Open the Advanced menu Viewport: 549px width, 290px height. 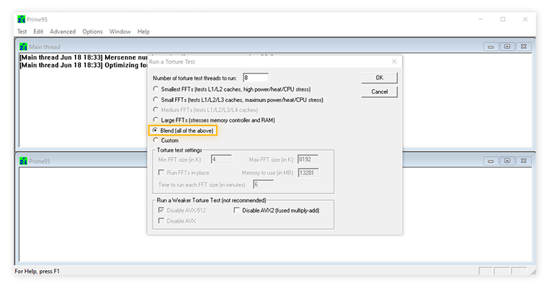pyautogui.click(x=62, y=32)
